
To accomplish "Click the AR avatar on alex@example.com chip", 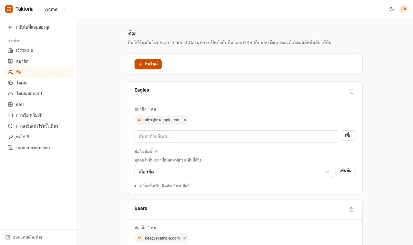I will pyautogui.click(x=140, y=120).
